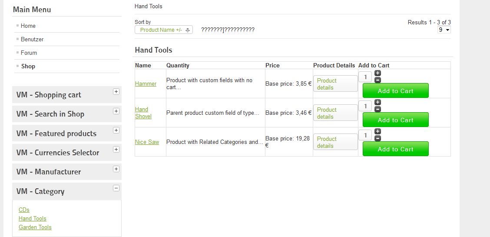
Task: Click the Hammer quantity input field
Action: click(365, 77)
